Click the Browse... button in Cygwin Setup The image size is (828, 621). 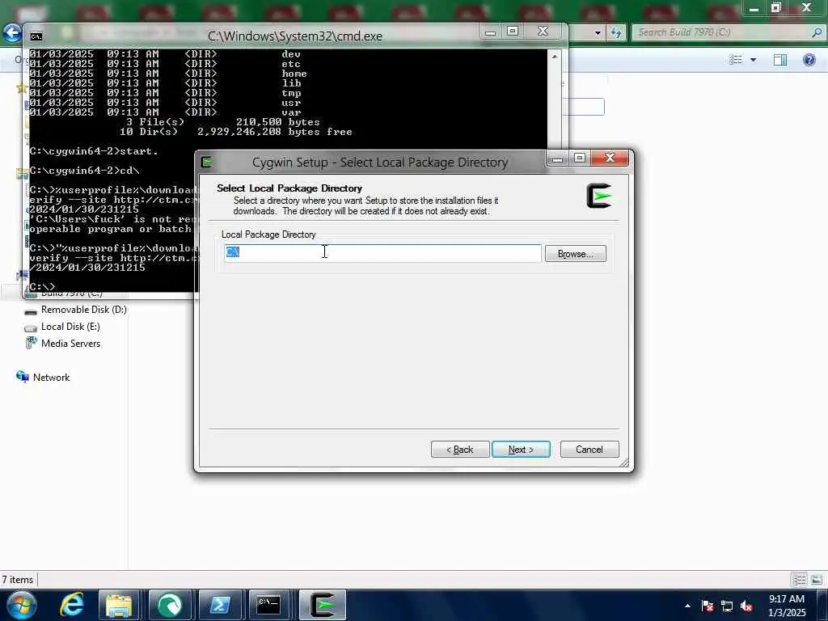pos(575,254)
